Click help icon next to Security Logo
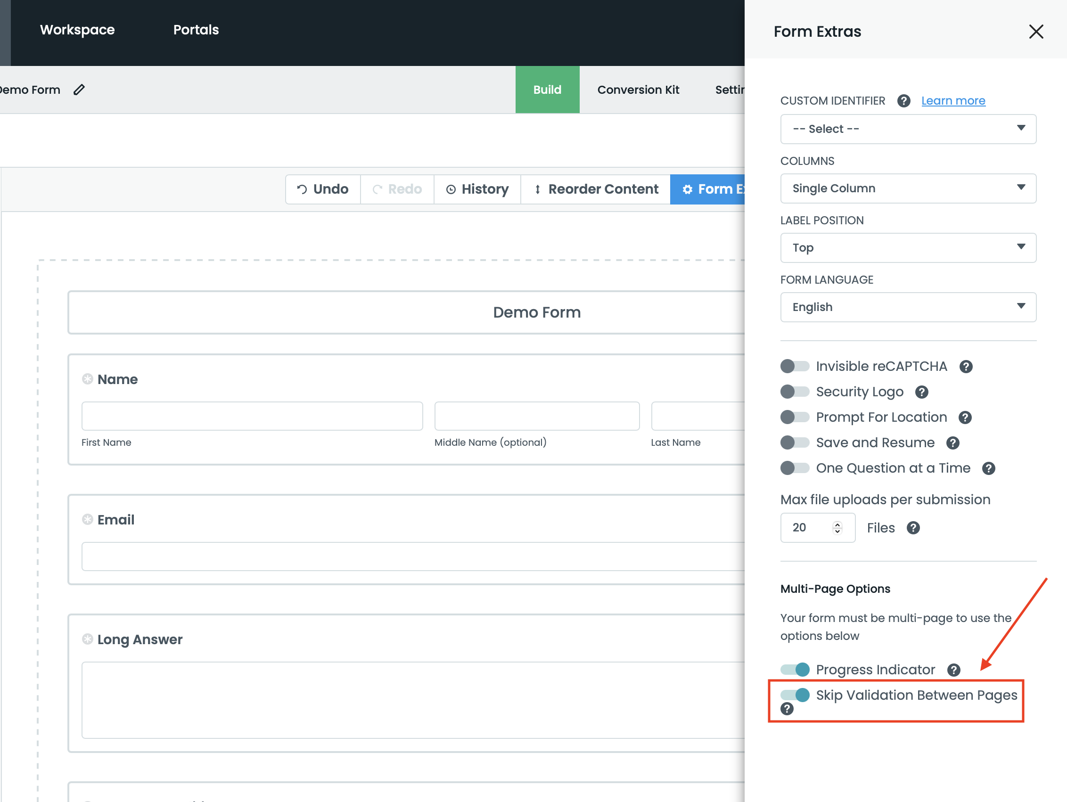Image resolution: width=1067 pixels, height=802 pixels. pyautogui.click(x=921, y=392)
